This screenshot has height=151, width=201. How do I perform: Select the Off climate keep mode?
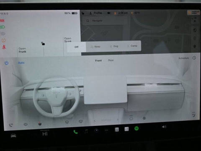76,47
